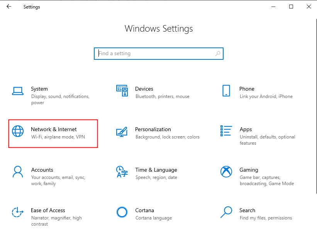
Task: Click the Gaming Xbox icon
Action: pos(226,172)
